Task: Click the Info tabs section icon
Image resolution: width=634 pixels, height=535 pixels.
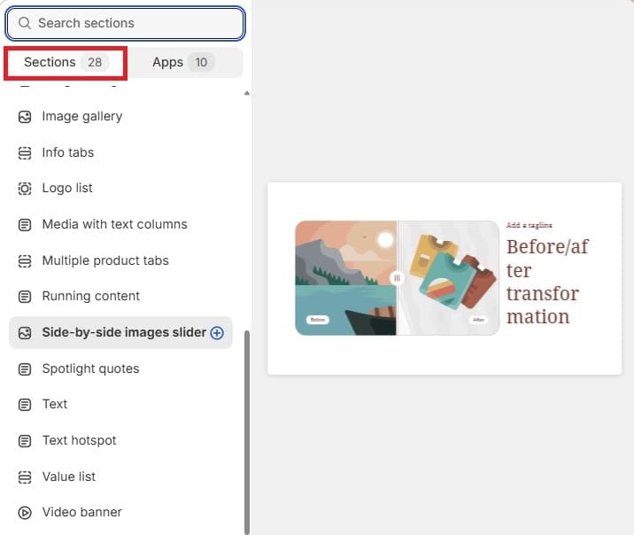Action: (25, 153)
